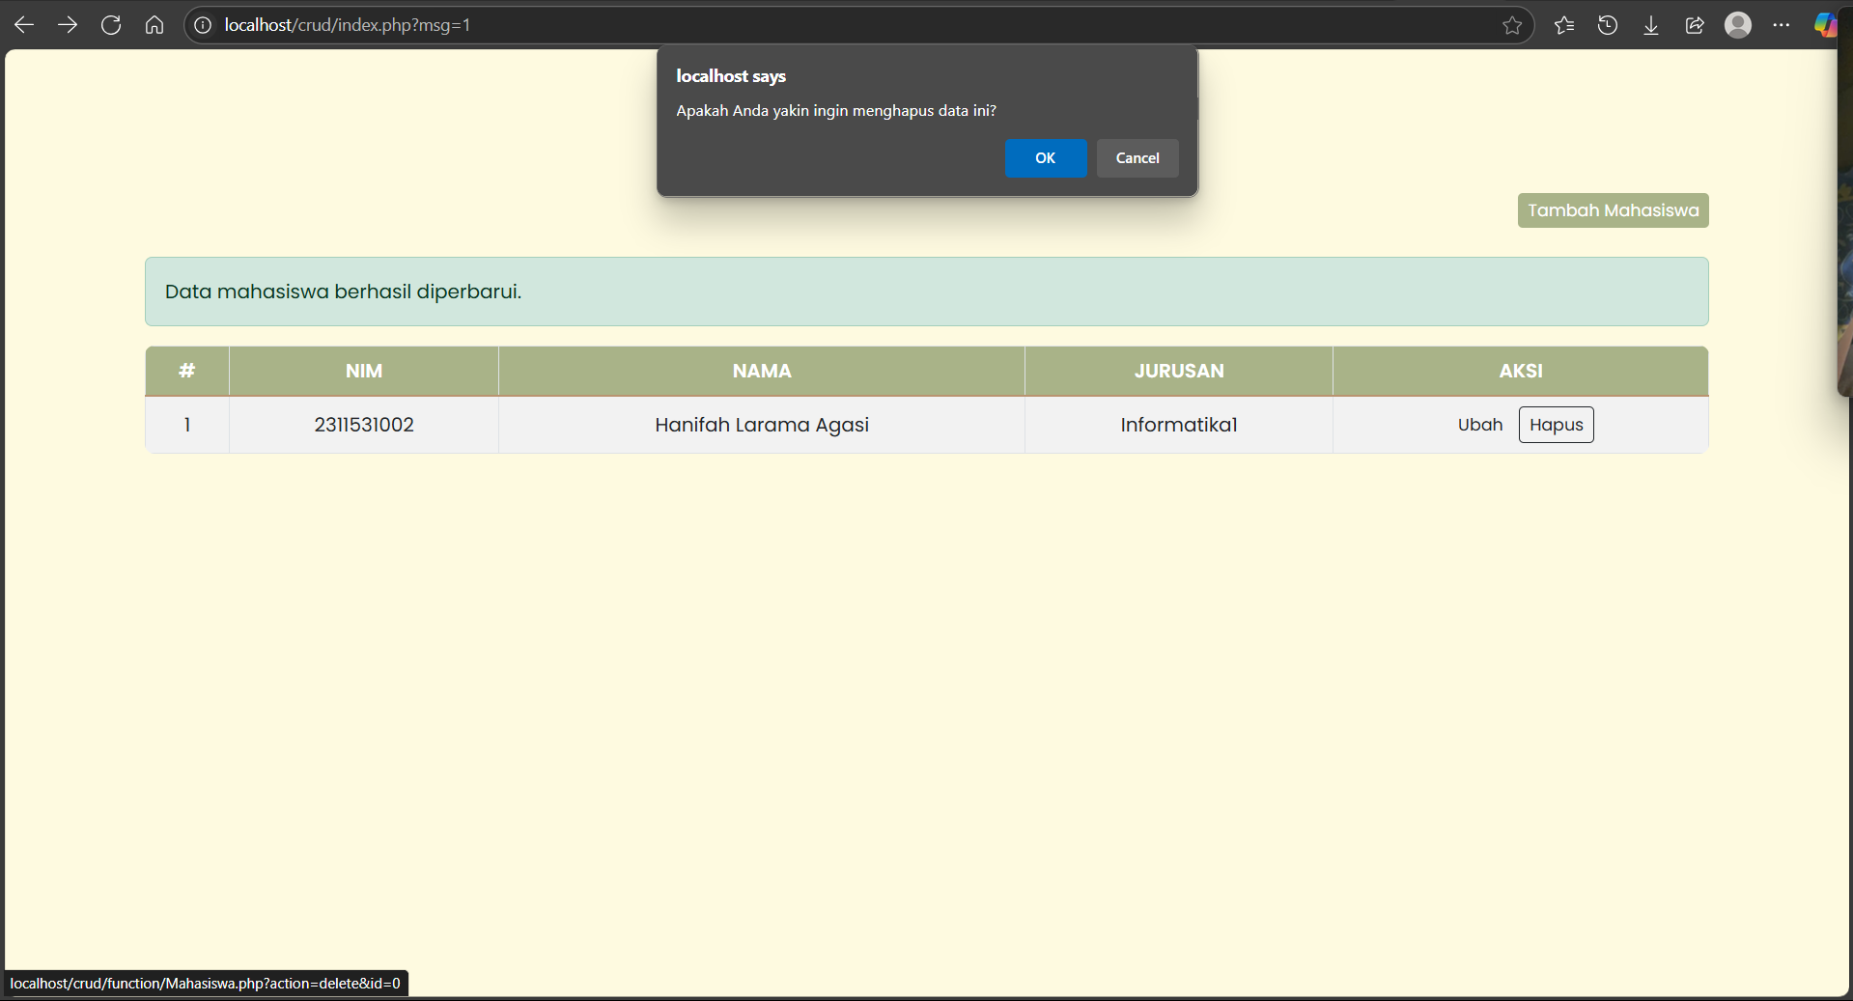This screenshot has height=1001, width=1853.
Task: Click the Tambah Mahasiswa button
Action: tap(1613, 210)
